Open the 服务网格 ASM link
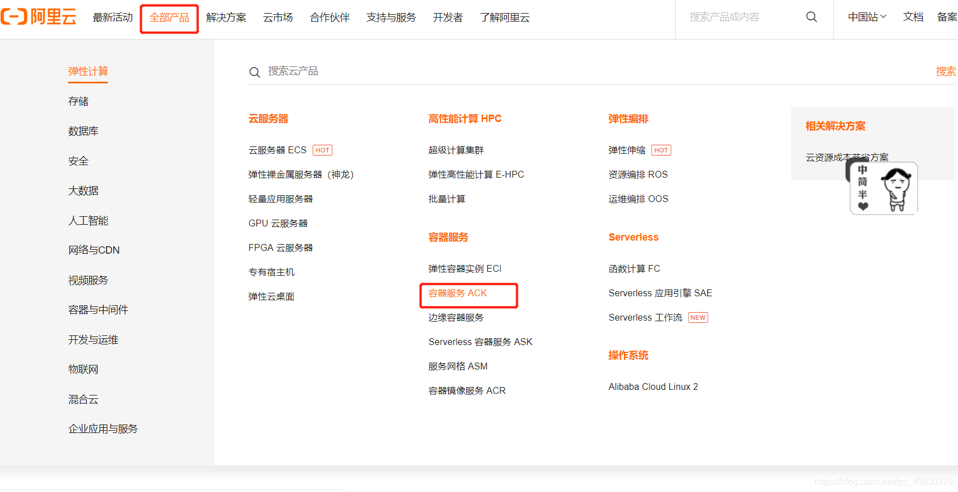Viewport: 958px width, 492px height. [x=458, y=366]
